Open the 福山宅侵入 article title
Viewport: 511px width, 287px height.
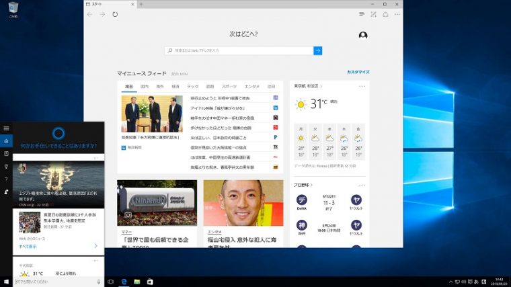(x=242, y=243)
